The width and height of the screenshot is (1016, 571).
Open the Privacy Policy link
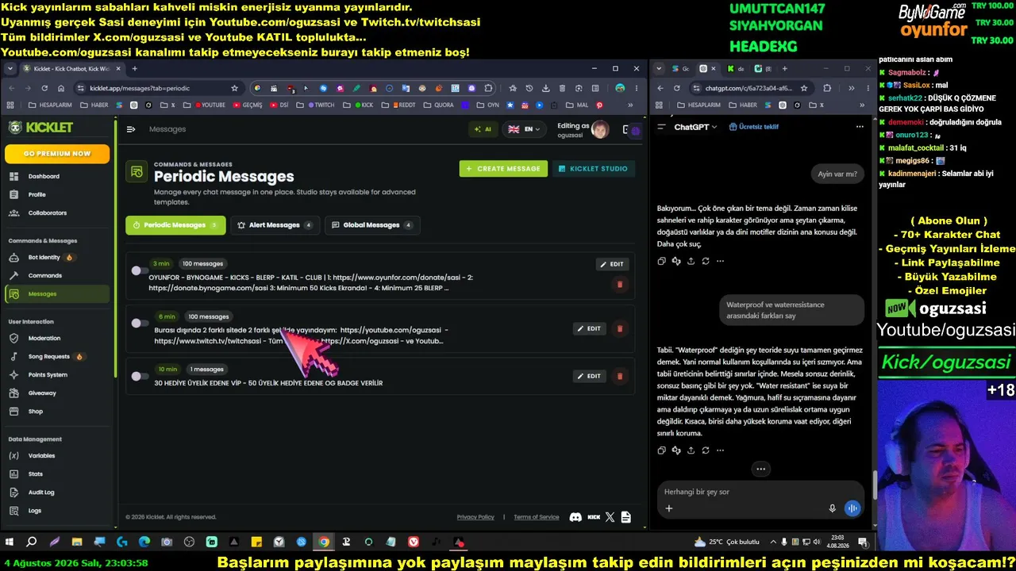tap(475, 517)
